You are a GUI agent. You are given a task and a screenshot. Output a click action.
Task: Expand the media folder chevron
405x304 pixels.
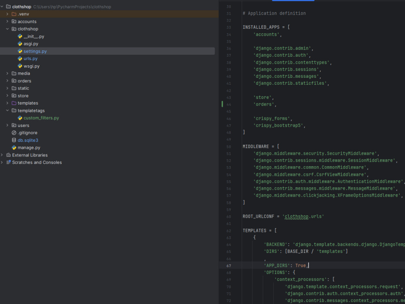click(x=7, y=73)
